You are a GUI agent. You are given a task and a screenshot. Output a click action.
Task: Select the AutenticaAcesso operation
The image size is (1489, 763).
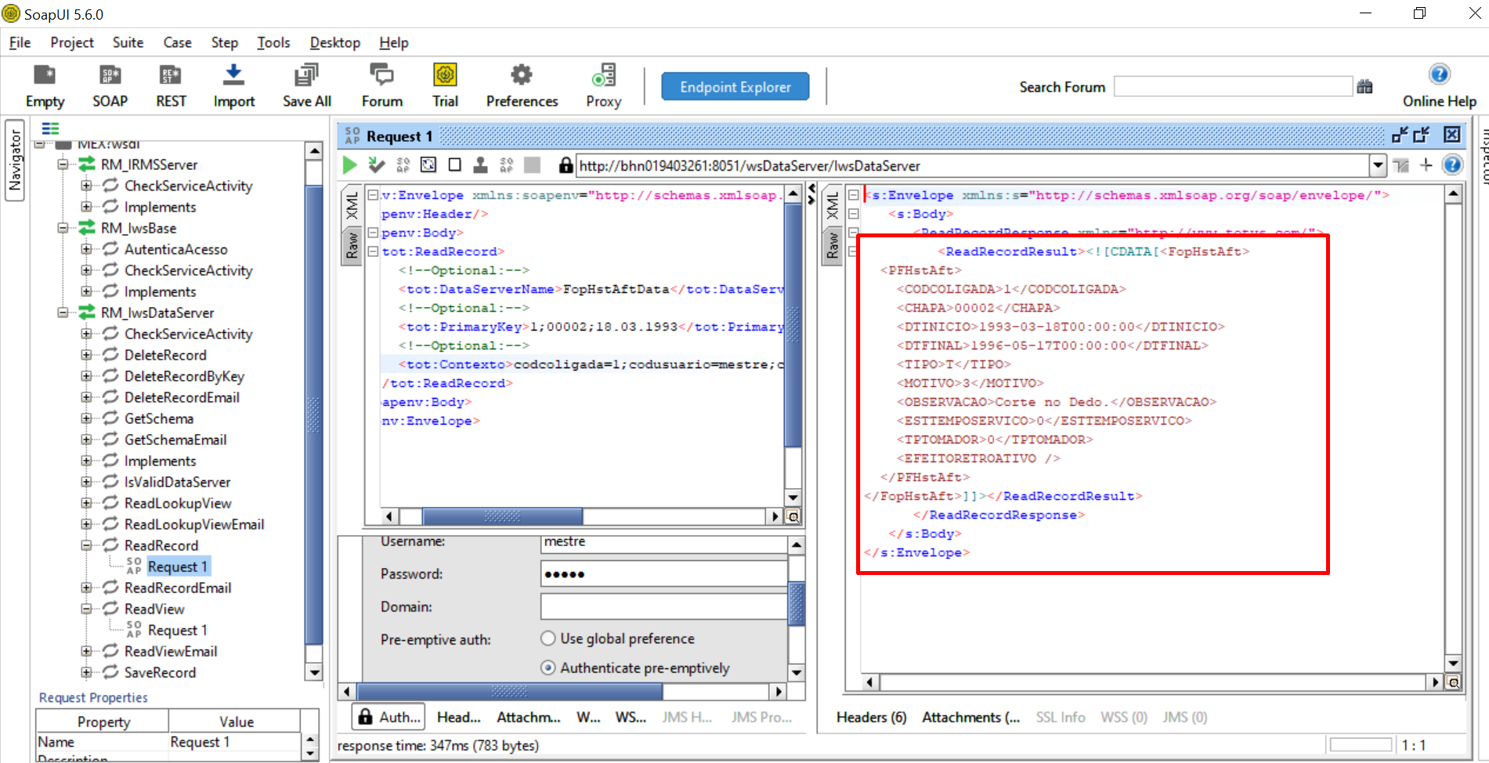tap(175, 249)
